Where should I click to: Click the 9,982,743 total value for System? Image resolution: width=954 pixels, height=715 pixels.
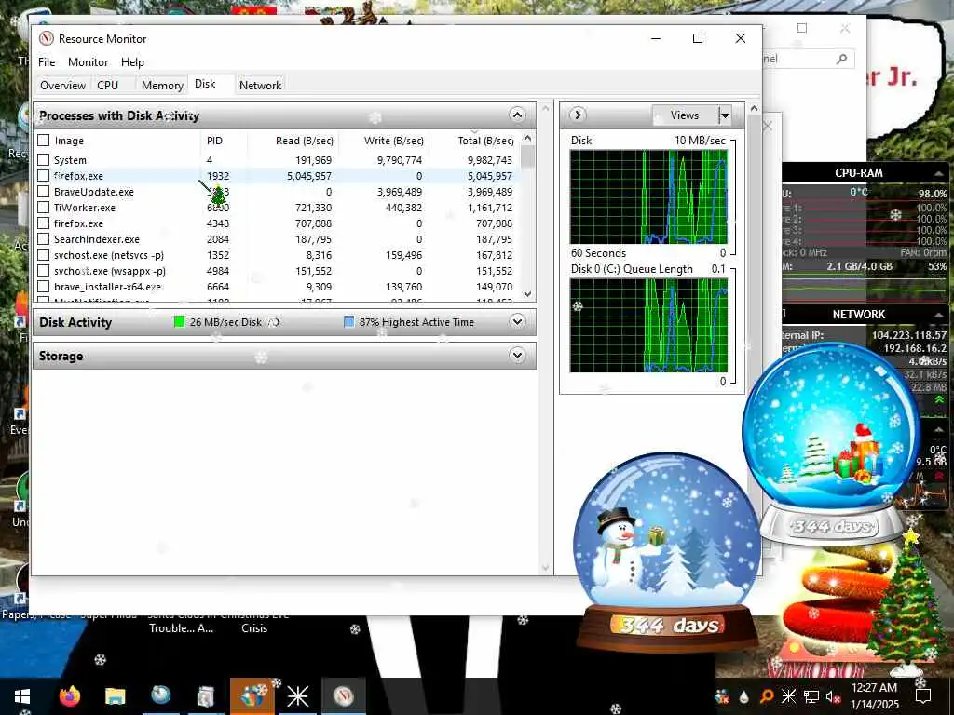(x=490, y=160)
